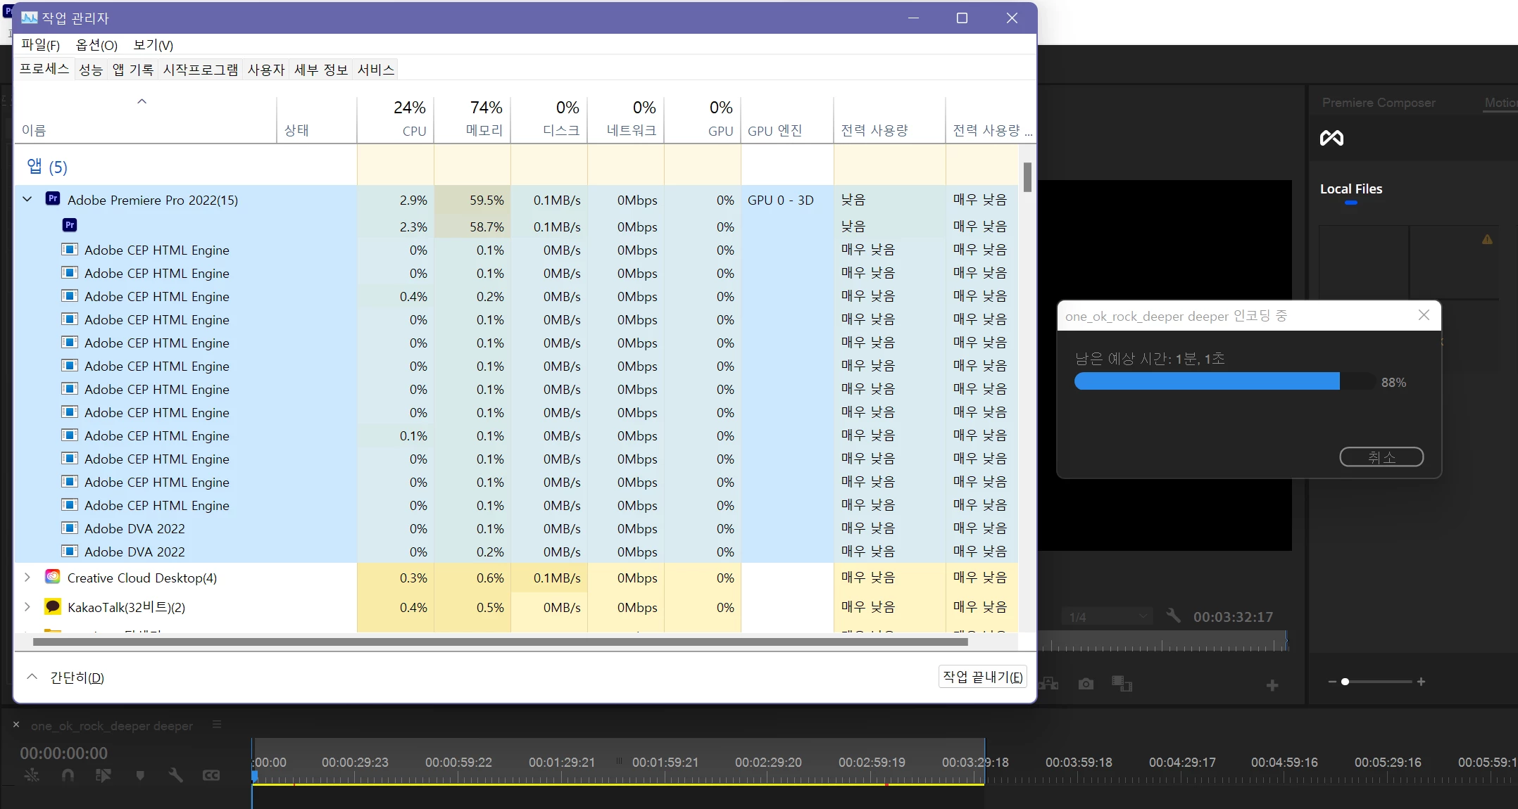Cancel encoding with 취소 button

click(x=1381, y=457)
